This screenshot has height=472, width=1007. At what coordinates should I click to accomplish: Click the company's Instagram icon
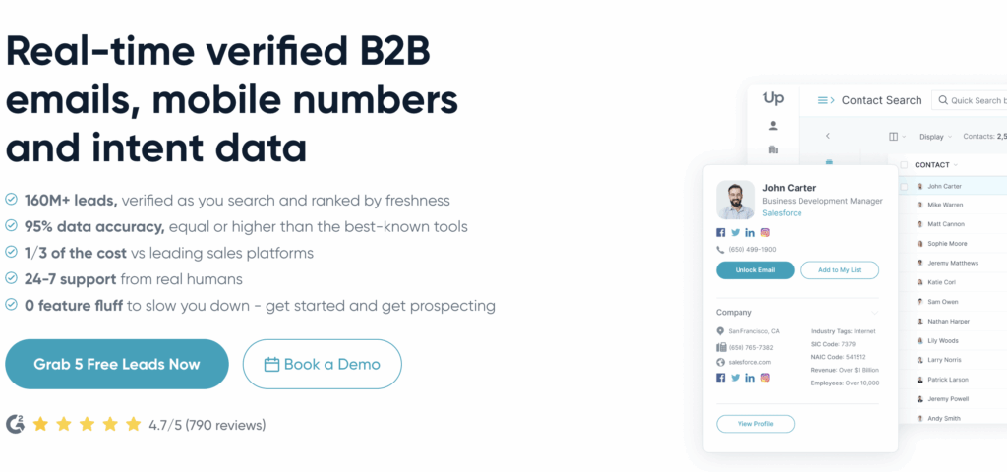pos(765,378)
